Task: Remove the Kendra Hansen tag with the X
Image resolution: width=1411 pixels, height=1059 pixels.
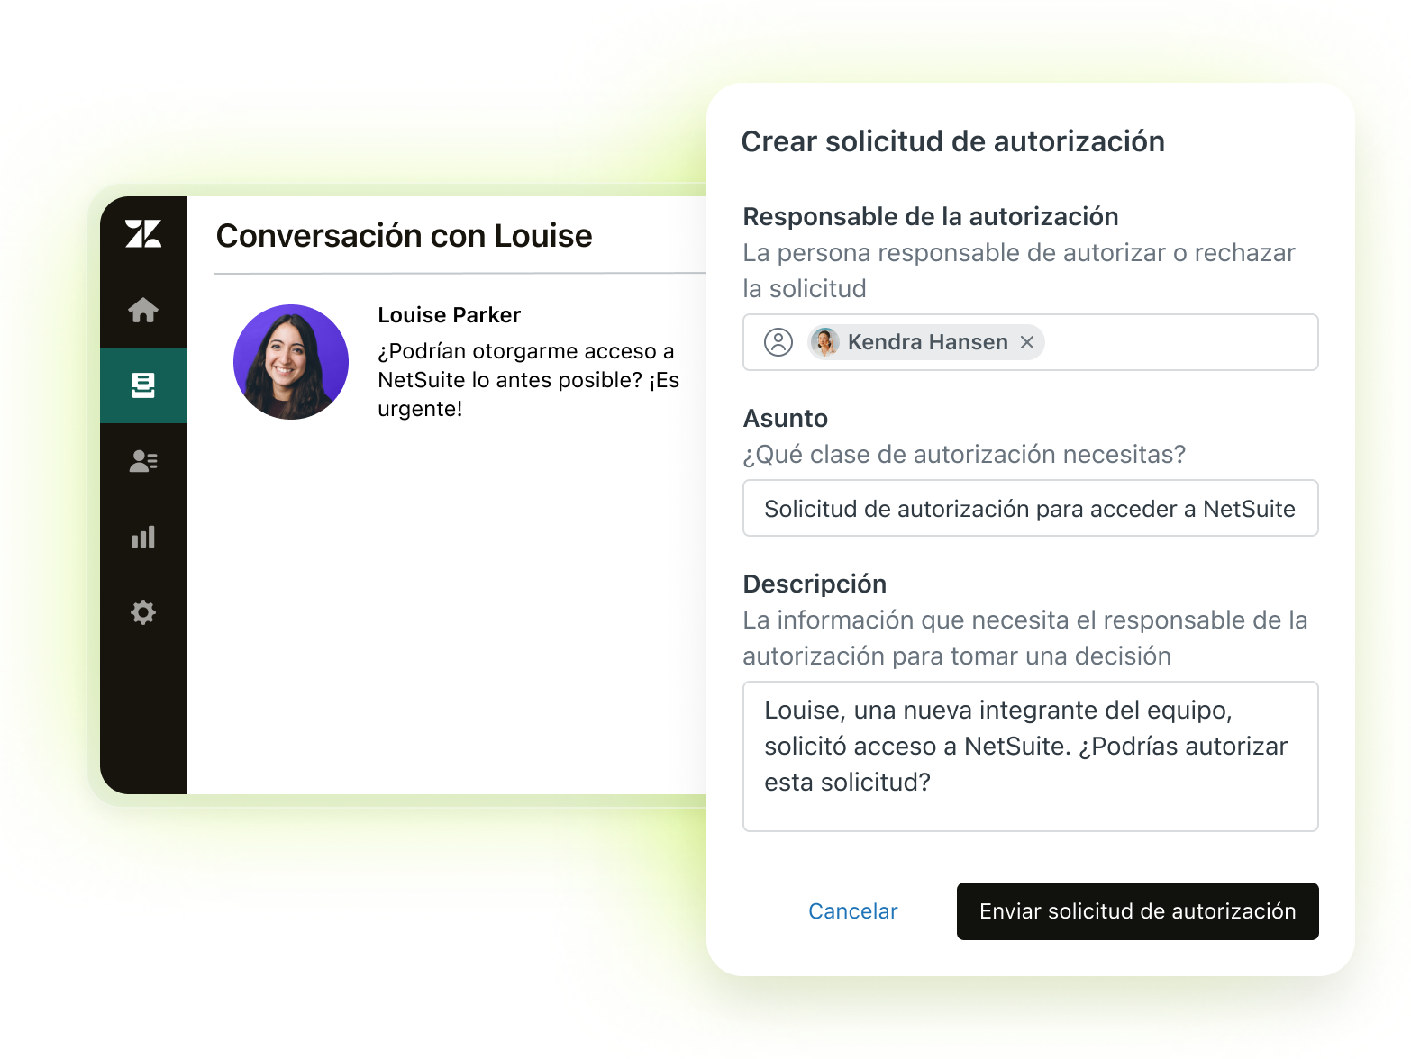Action: (x=1027, y=342)
